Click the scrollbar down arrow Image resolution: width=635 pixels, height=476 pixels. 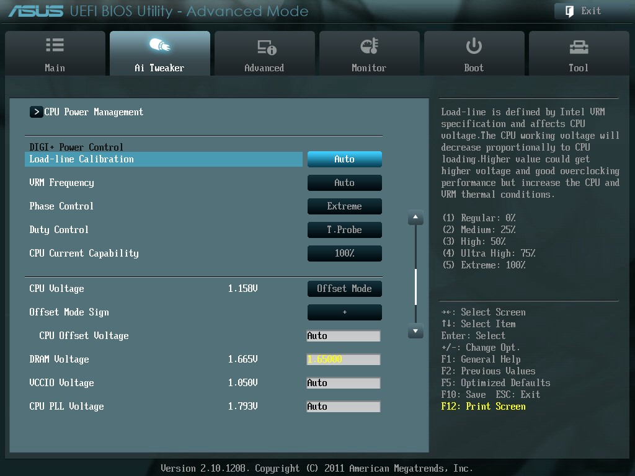415,331
